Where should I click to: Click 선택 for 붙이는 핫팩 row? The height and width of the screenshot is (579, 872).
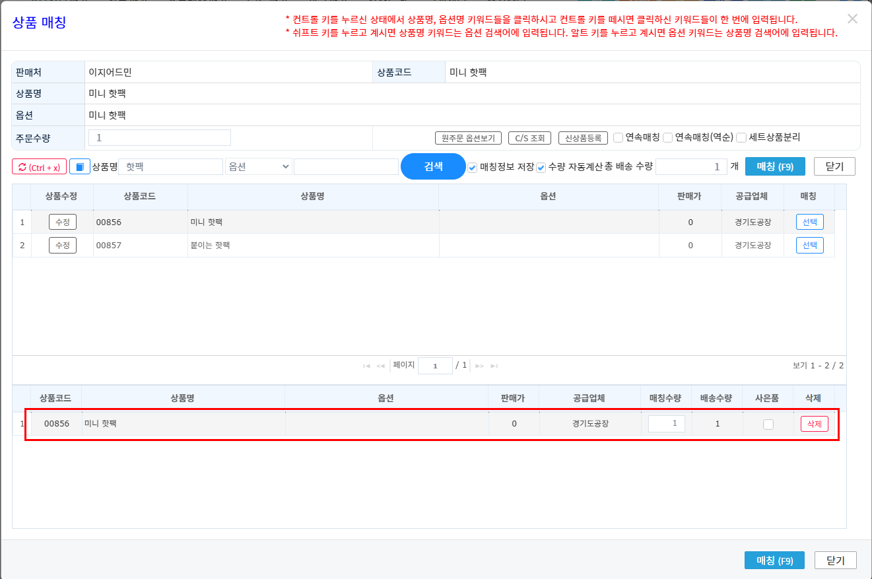click(809, 246)
